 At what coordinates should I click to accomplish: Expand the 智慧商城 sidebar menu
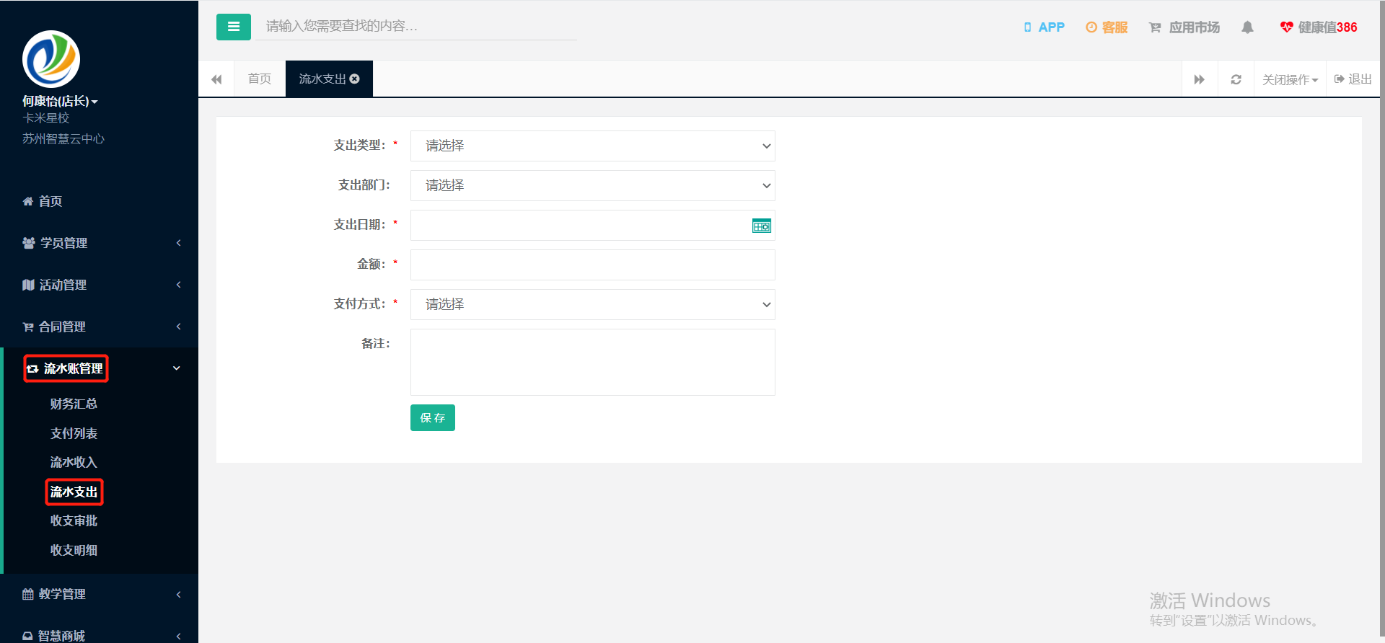tap(100, 635)
